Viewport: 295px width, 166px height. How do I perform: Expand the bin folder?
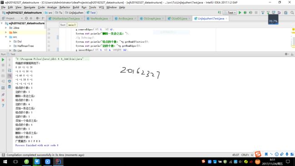point(6,32)
